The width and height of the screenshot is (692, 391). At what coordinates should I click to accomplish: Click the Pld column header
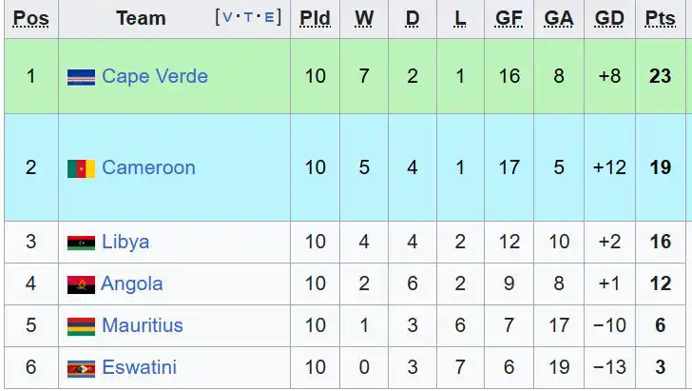click(315, 18)
